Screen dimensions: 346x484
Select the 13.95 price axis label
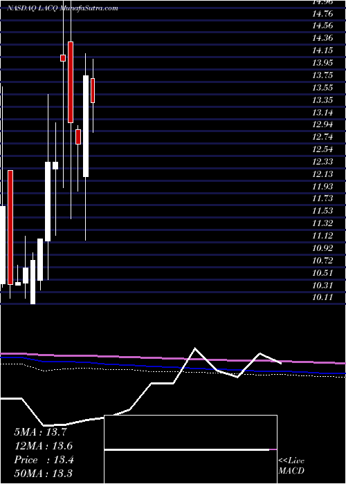[322, 63]
